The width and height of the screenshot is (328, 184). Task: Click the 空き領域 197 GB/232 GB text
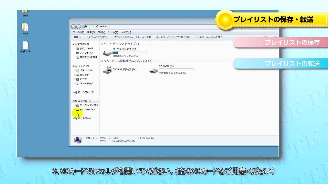126,56
